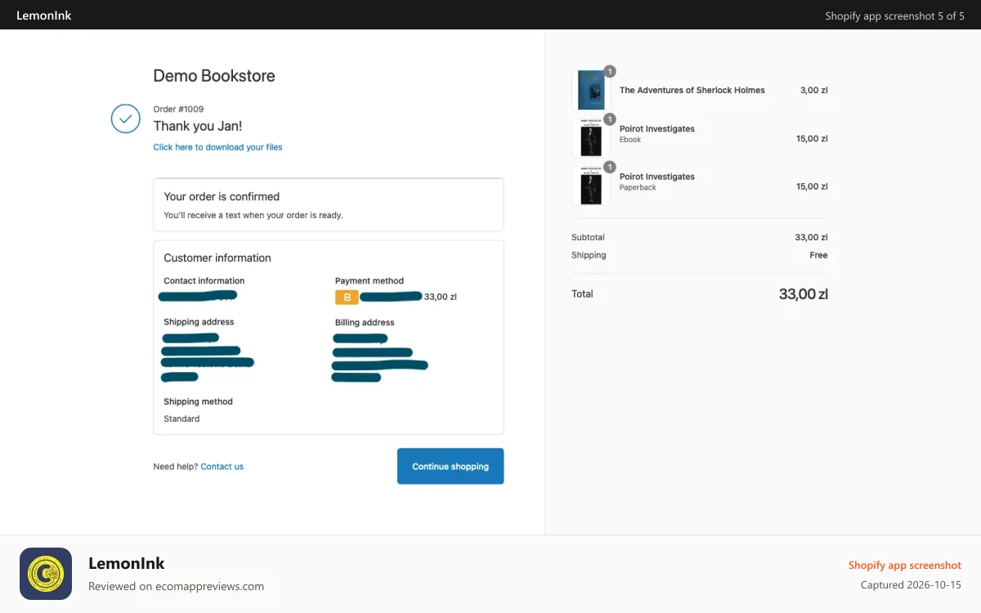Image resolution: width=981 pixels, height=613 pixels.
Task: Open the Poirot Investigates Ebook cover thumbnail
Action: point(591,138)
